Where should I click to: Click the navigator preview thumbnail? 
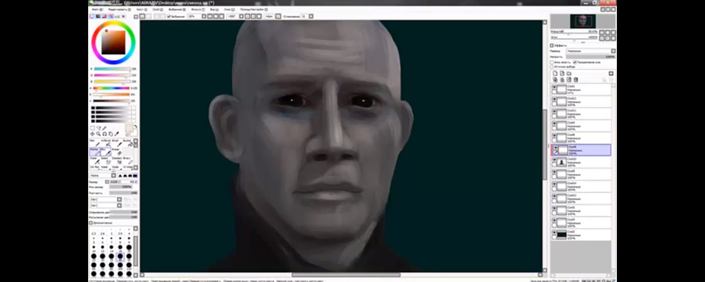coord(582,21)
